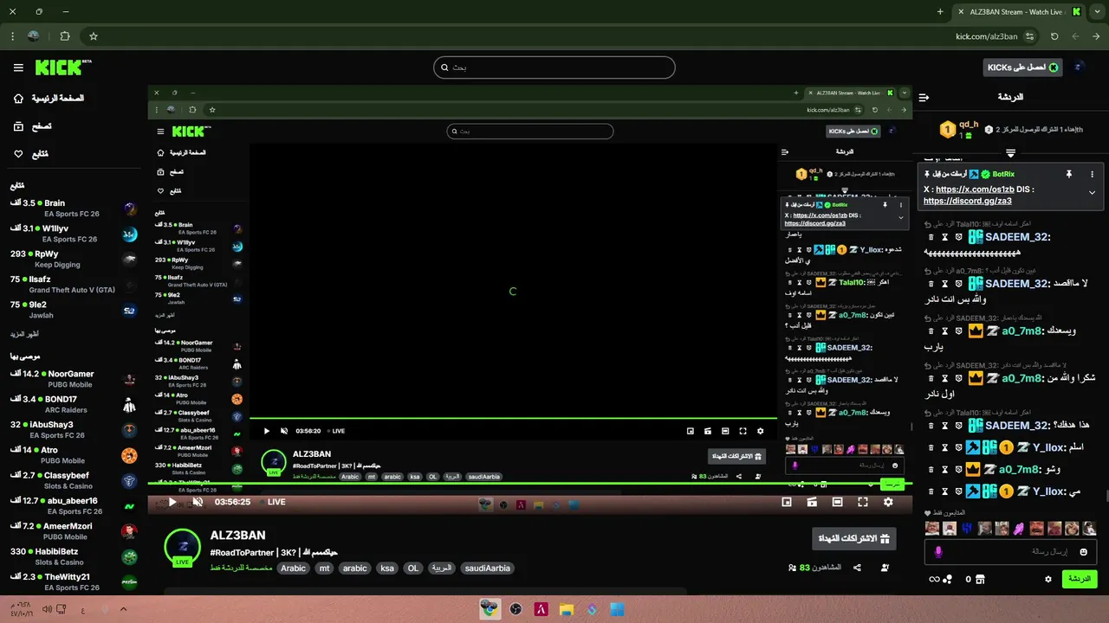This screenshot has width=1109, height=623.
Task: Open the large https://discord.gg/za3 link
Action: 968,201
